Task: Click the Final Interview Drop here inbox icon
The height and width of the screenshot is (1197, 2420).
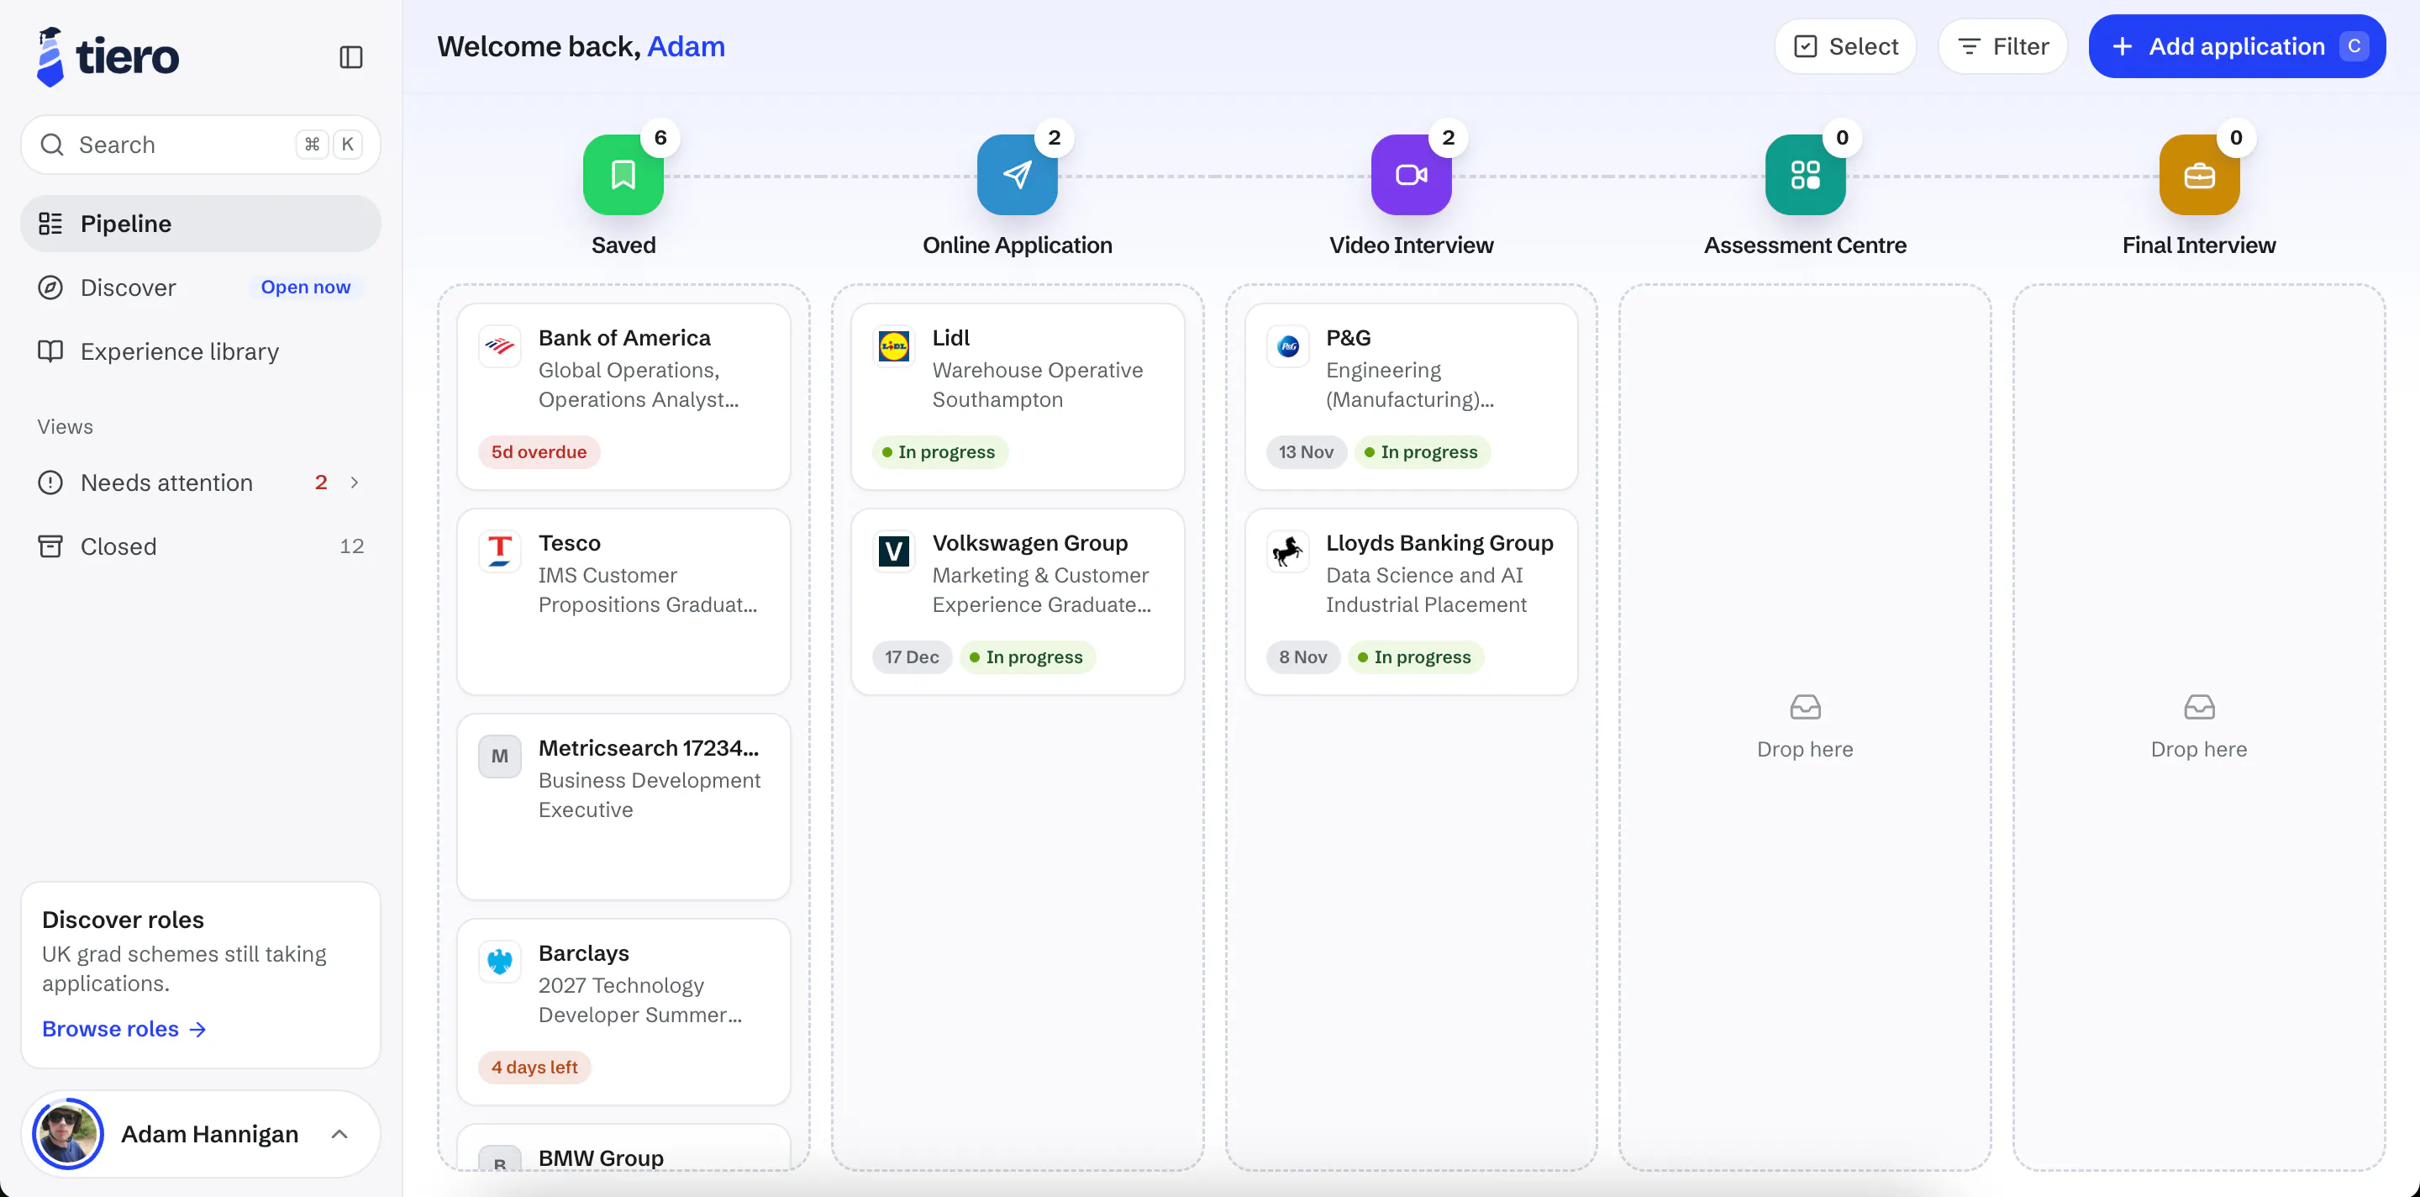Action: 2198,707
